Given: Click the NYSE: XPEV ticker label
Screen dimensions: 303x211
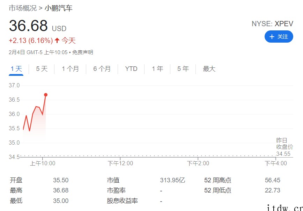Looking at the screenshot, I should click(x=273, y=24).
